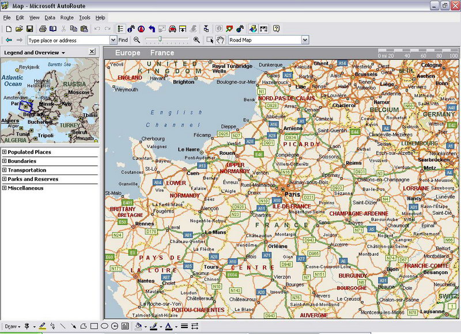Open the Edit menu
The height and width of the screenshot is (334, 461).
point(20,18)
